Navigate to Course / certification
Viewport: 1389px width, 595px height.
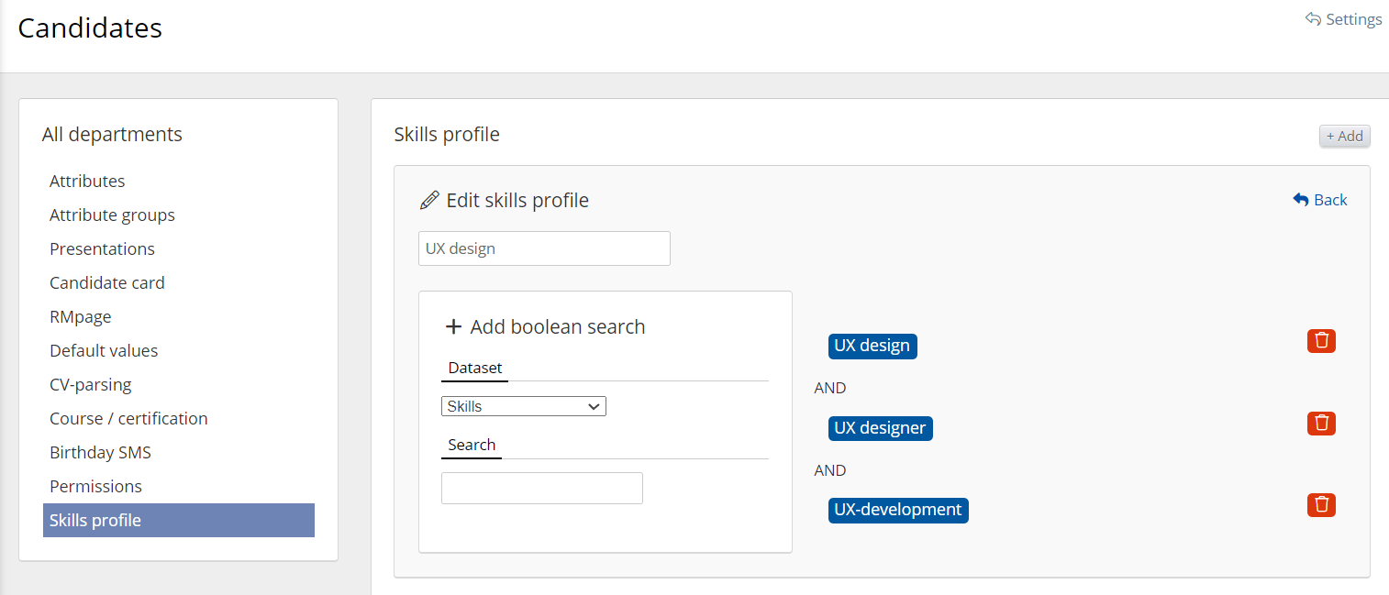128,419
